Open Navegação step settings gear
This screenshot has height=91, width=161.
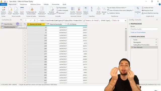[x=156, y=42]
